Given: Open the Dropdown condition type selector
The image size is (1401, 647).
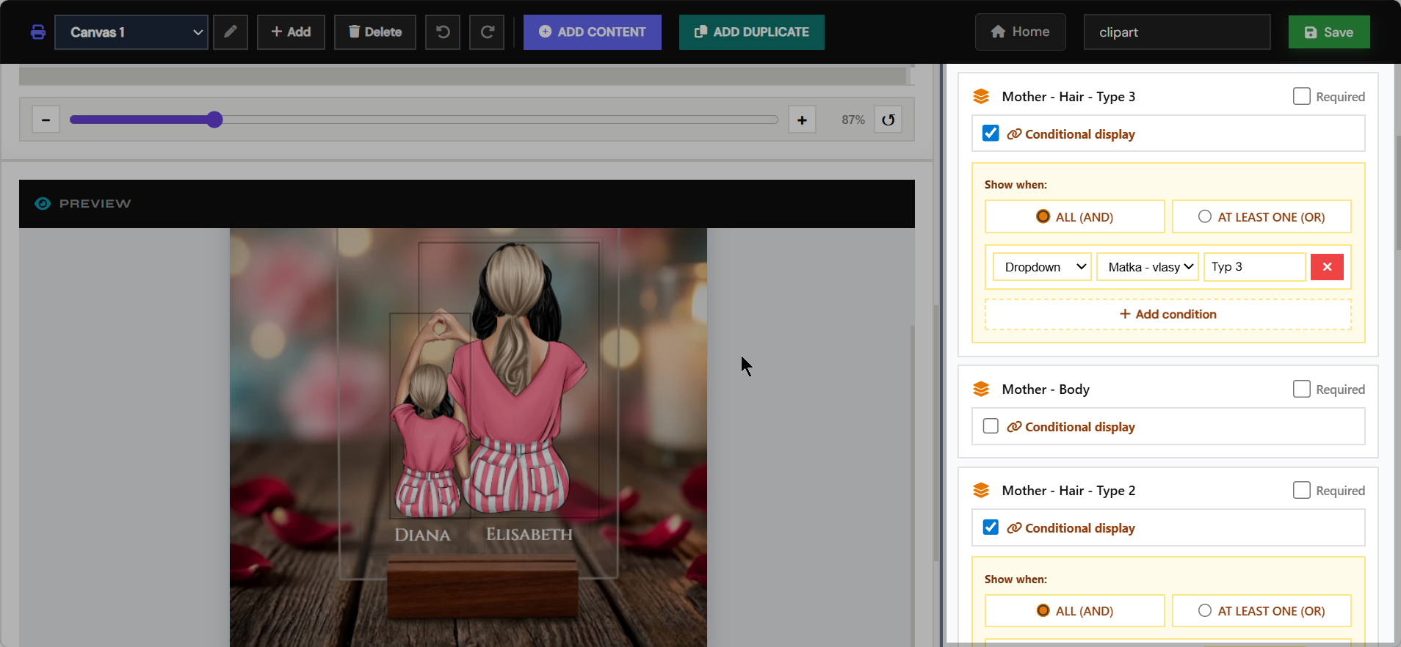Looking at the screenshot, I should point(1043,267).
